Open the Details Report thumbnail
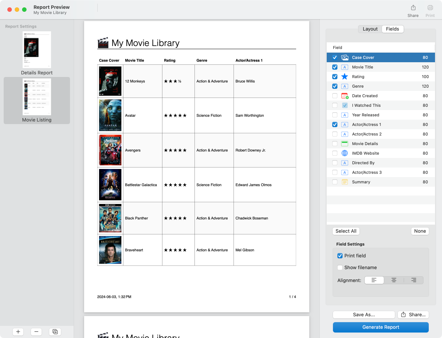Viewport: 442px width, 338px height. click(37, 50)
